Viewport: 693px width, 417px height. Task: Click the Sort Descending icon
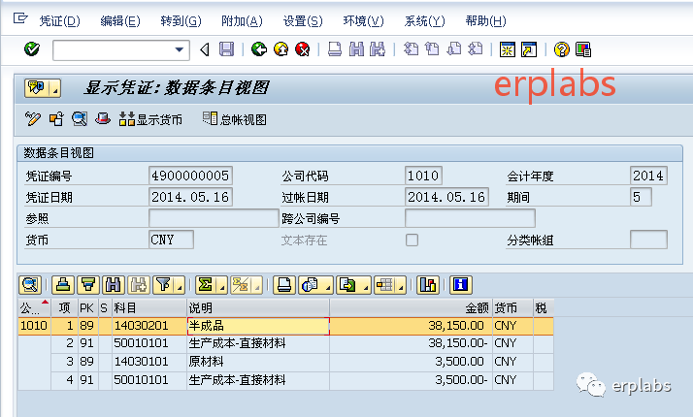88,285
